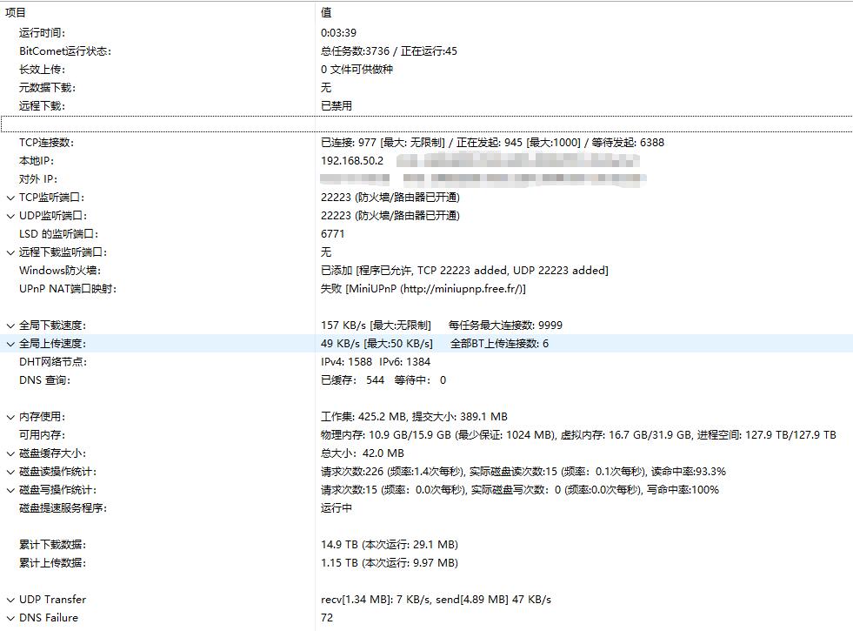
Task: Expand the 磁盘写操作统计 row chevron
Action: [10, 491]
